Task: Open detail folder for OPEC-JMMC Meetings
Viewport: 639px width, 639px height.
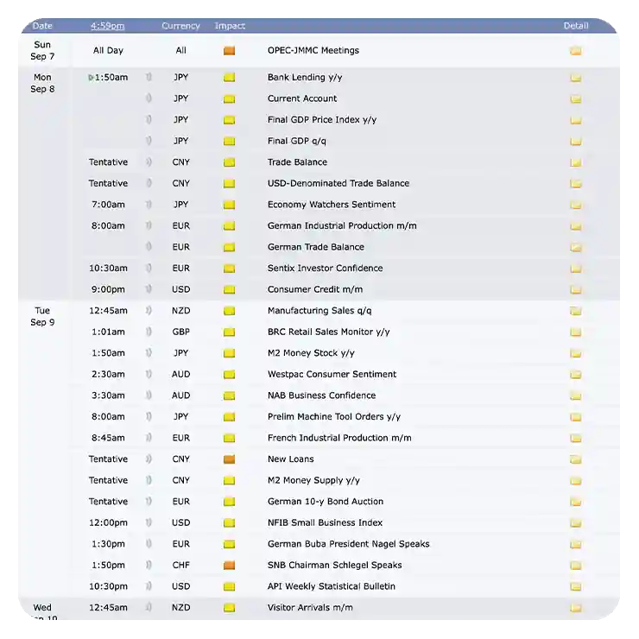Action: (575, 51)
